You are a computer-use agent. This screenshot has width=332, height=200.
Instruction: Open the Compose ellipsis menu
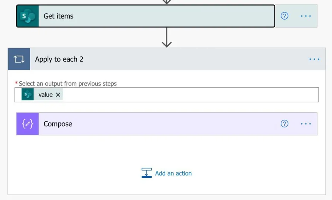click(306, 124)
